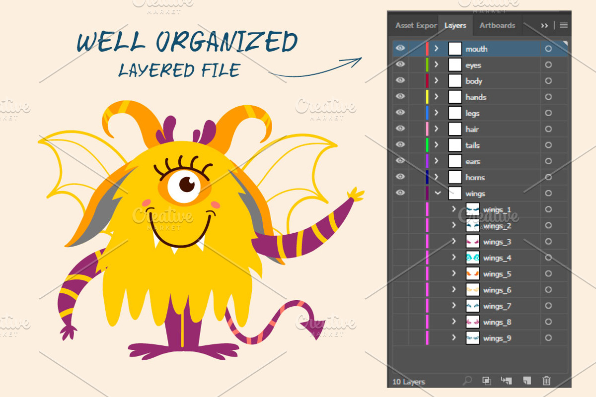The width and height of the screenshot is (596, 397).
Task: Expand the legs layer chevron
Action: coord(437,113)
